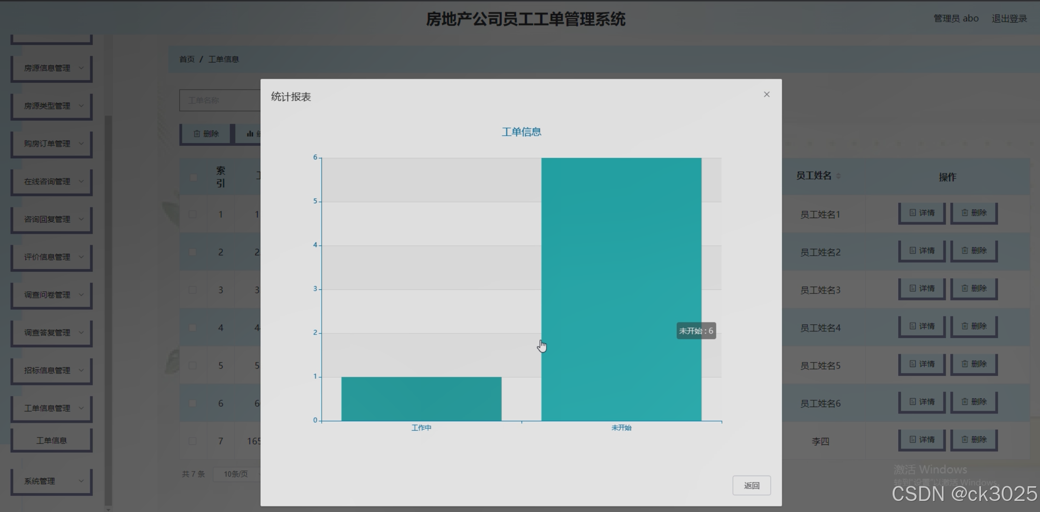Close the 统计报表 dialog with X
Image resolution: width=1040 pixels, height=512 pixels.
pos(767,94)
